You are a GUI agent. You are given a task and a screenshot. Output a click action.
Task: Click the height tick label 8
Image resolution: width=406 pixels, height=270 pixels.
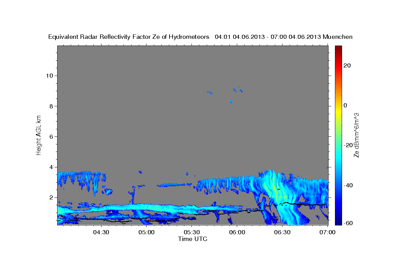point(51,106)
